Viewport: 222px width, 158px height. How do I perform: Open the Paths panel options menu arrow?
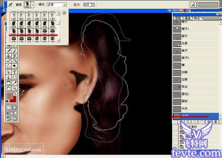coord(220,18)
